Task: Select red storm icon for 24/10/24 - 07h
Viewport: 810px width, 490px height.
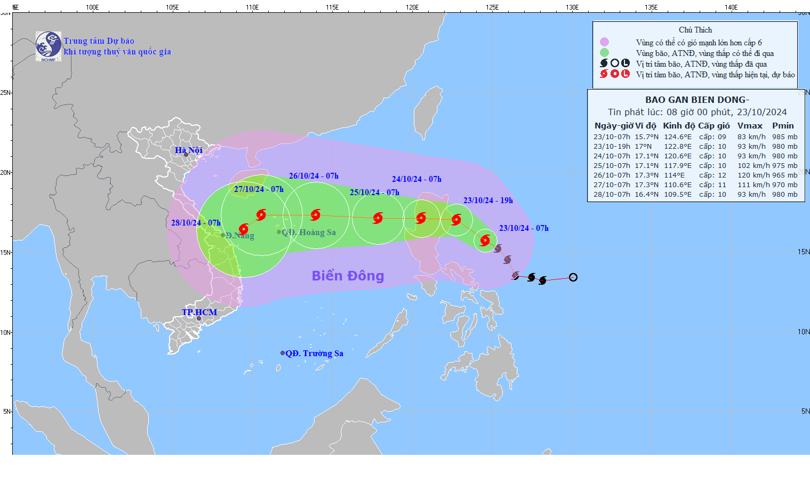Action: point(421,218)
